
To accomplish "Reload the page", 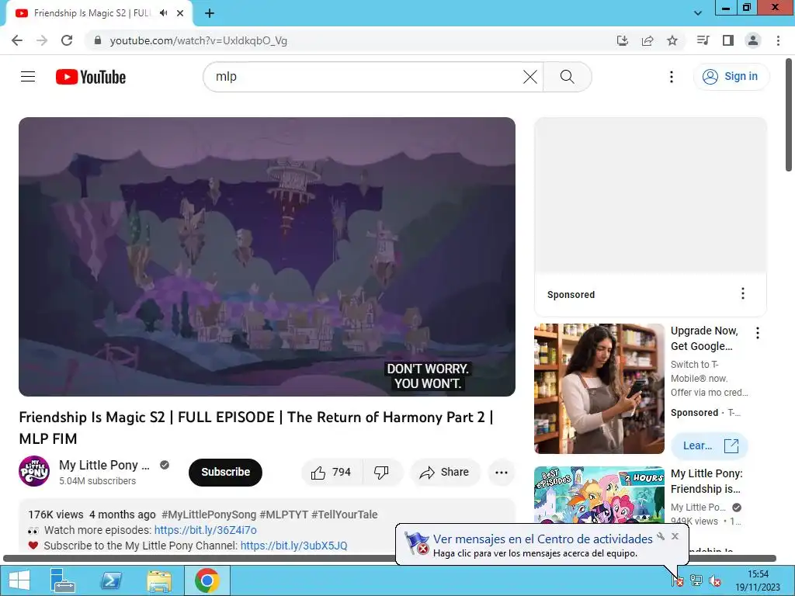I will coord(67,40).
